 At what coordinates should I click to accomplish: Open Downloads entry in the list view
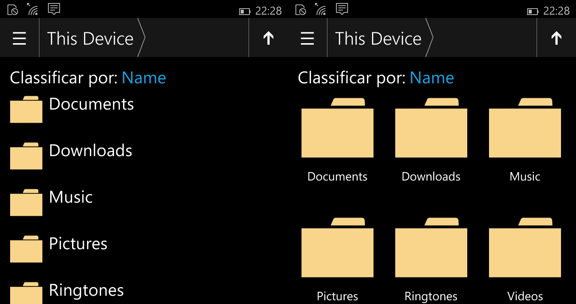[x=90, y=151]
